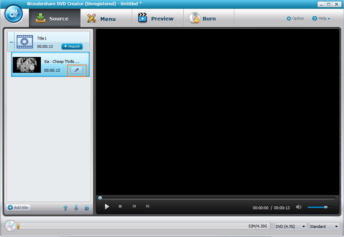Click the 00:00:13 total duration readout in player
The image size is (344, 237).
(x=282, y=208)
